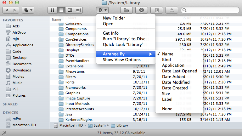Select checked Name arrangement option

click(x=179, y=54)
